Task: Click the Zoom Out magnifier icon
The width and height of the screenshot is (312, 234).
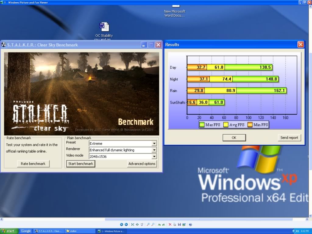Action: pos(153,225)
